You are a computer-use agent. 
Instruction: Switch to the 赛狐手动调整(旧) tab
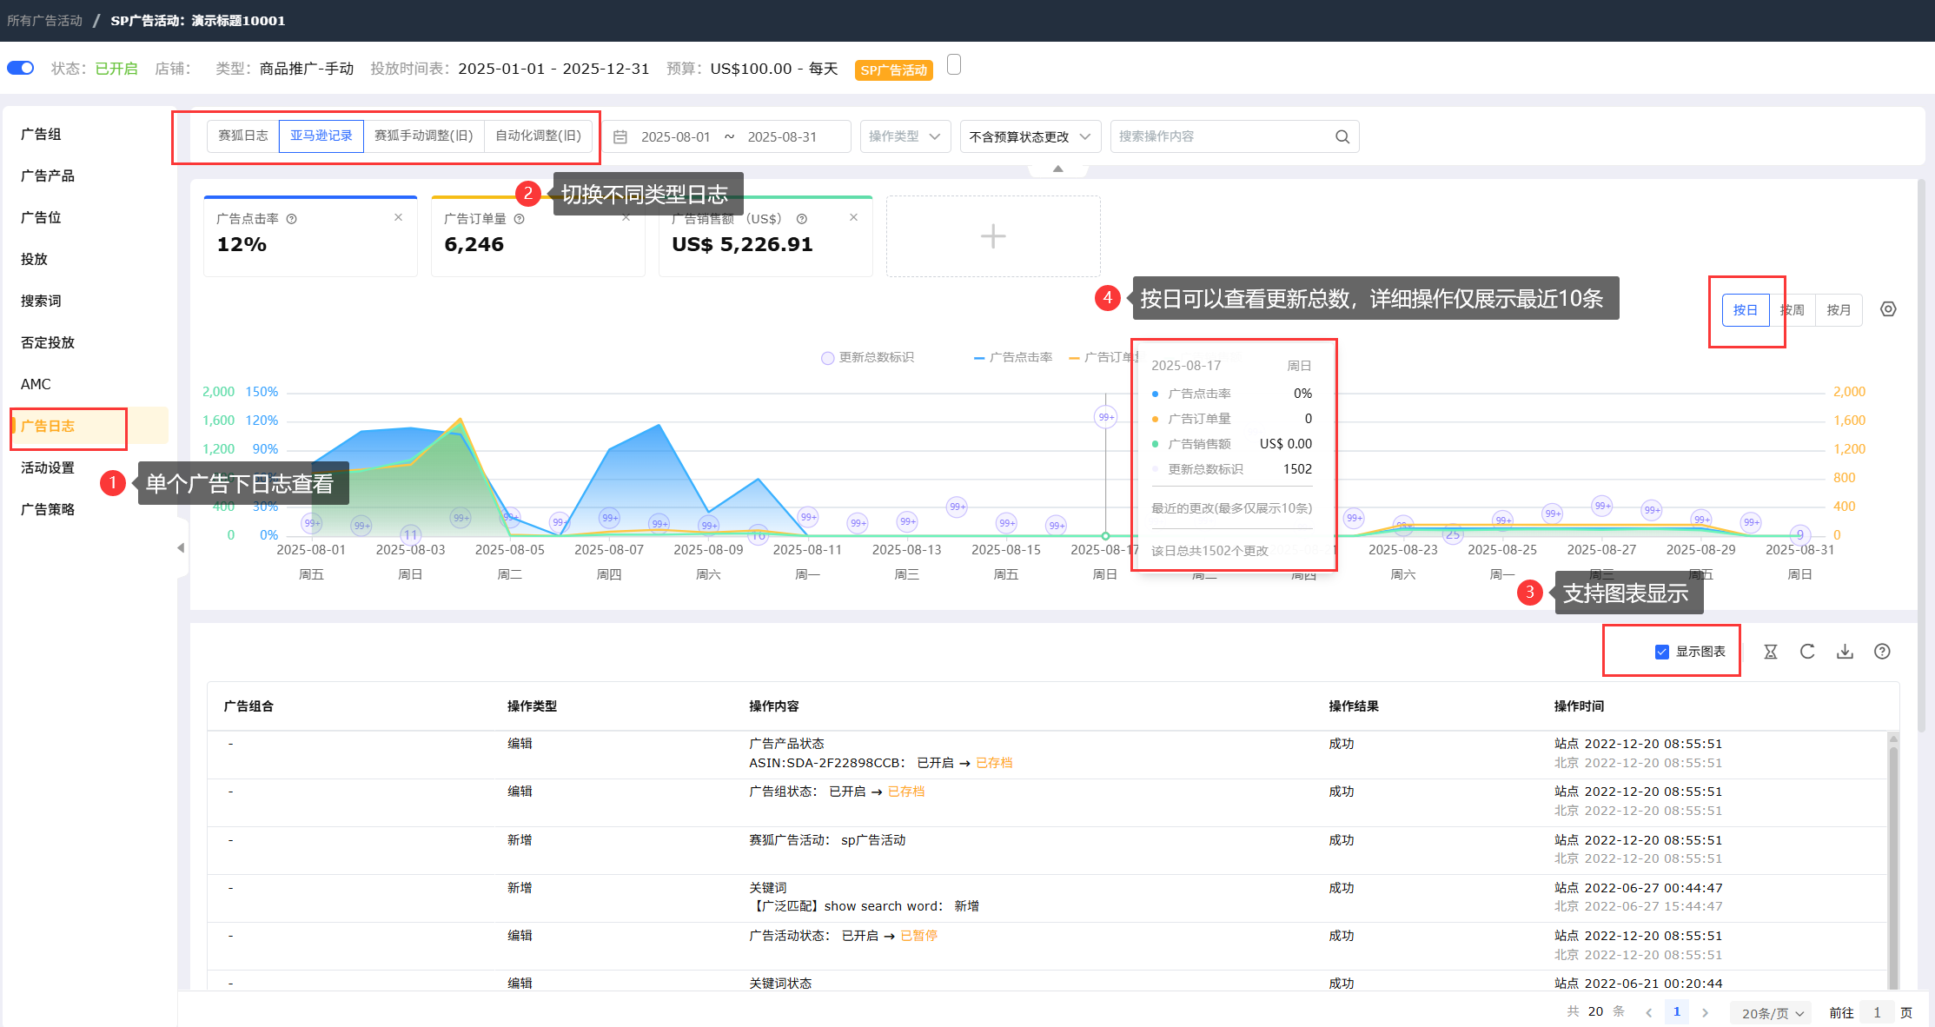click(x=423, y=136)
